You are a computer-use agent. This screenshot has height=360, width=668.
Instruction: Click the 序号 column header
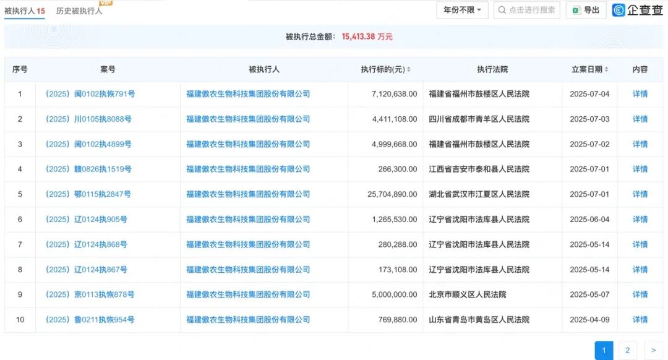[20, 69]
